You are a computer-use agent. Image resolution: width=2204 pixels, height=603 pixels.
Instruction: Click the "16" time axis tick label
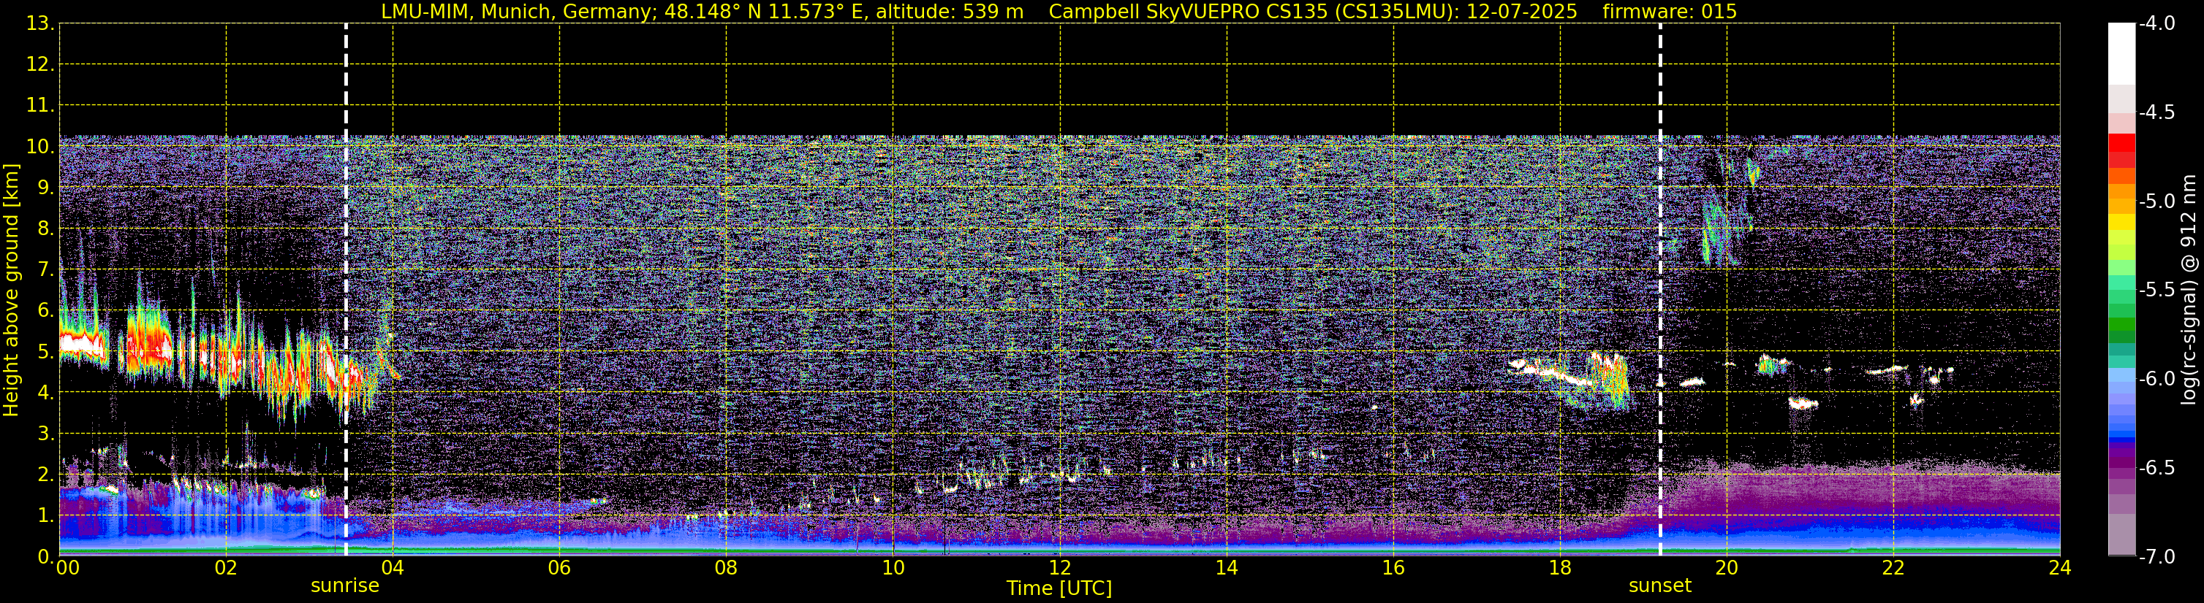pyautogui.click(x=1394, y=568)
